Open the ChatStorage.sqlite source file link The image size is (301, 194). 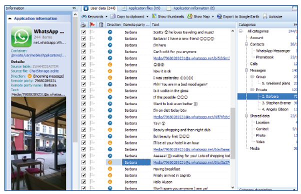44,71
